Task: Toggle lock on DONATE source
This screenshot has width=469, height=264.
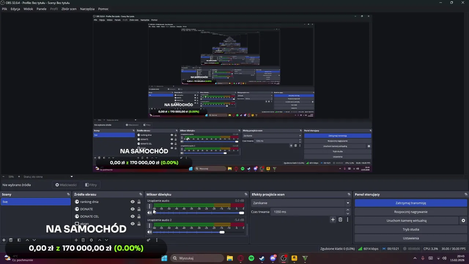Action: [x=139, y=209]
